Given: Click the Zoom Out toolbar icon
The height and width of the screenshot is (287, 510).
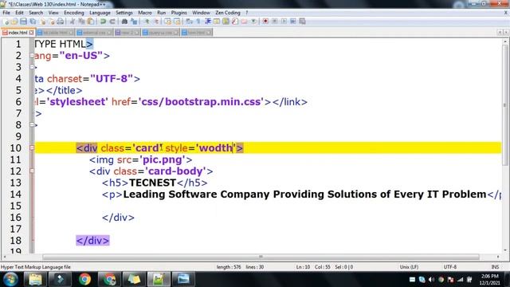Looking at the screenshot, I should coord(156,22).
